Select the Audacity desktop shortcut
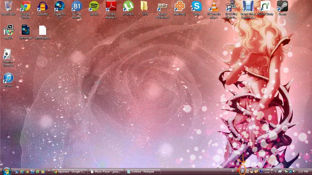Screen dimensions: 312x175 click(43, 7)
